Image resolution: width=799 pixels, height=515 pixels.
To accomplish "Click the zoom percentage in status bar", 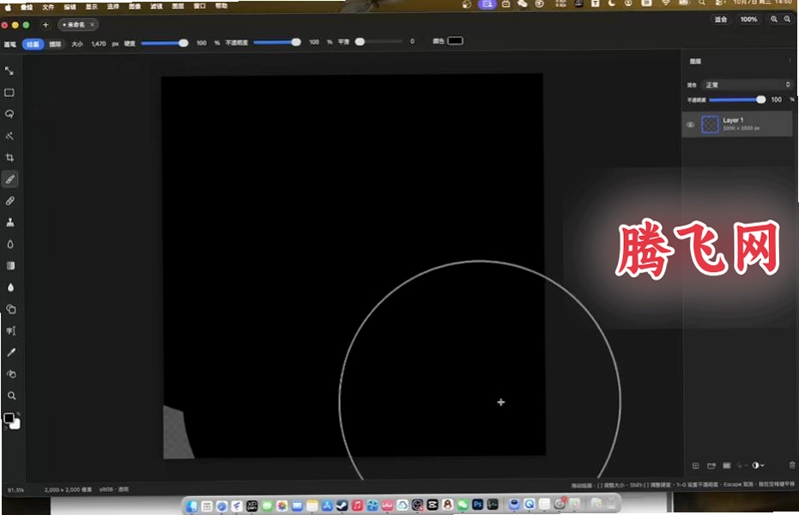I will click(x=15, y=490).
